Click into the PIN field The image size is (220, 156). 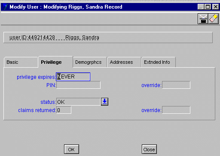coord(78,85)
